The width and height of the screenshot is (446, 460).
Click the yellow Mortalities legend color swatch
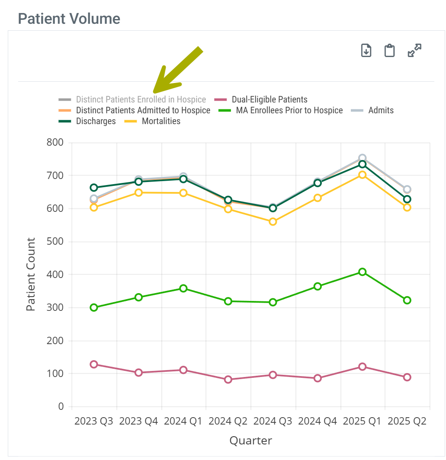pos(131,121)
